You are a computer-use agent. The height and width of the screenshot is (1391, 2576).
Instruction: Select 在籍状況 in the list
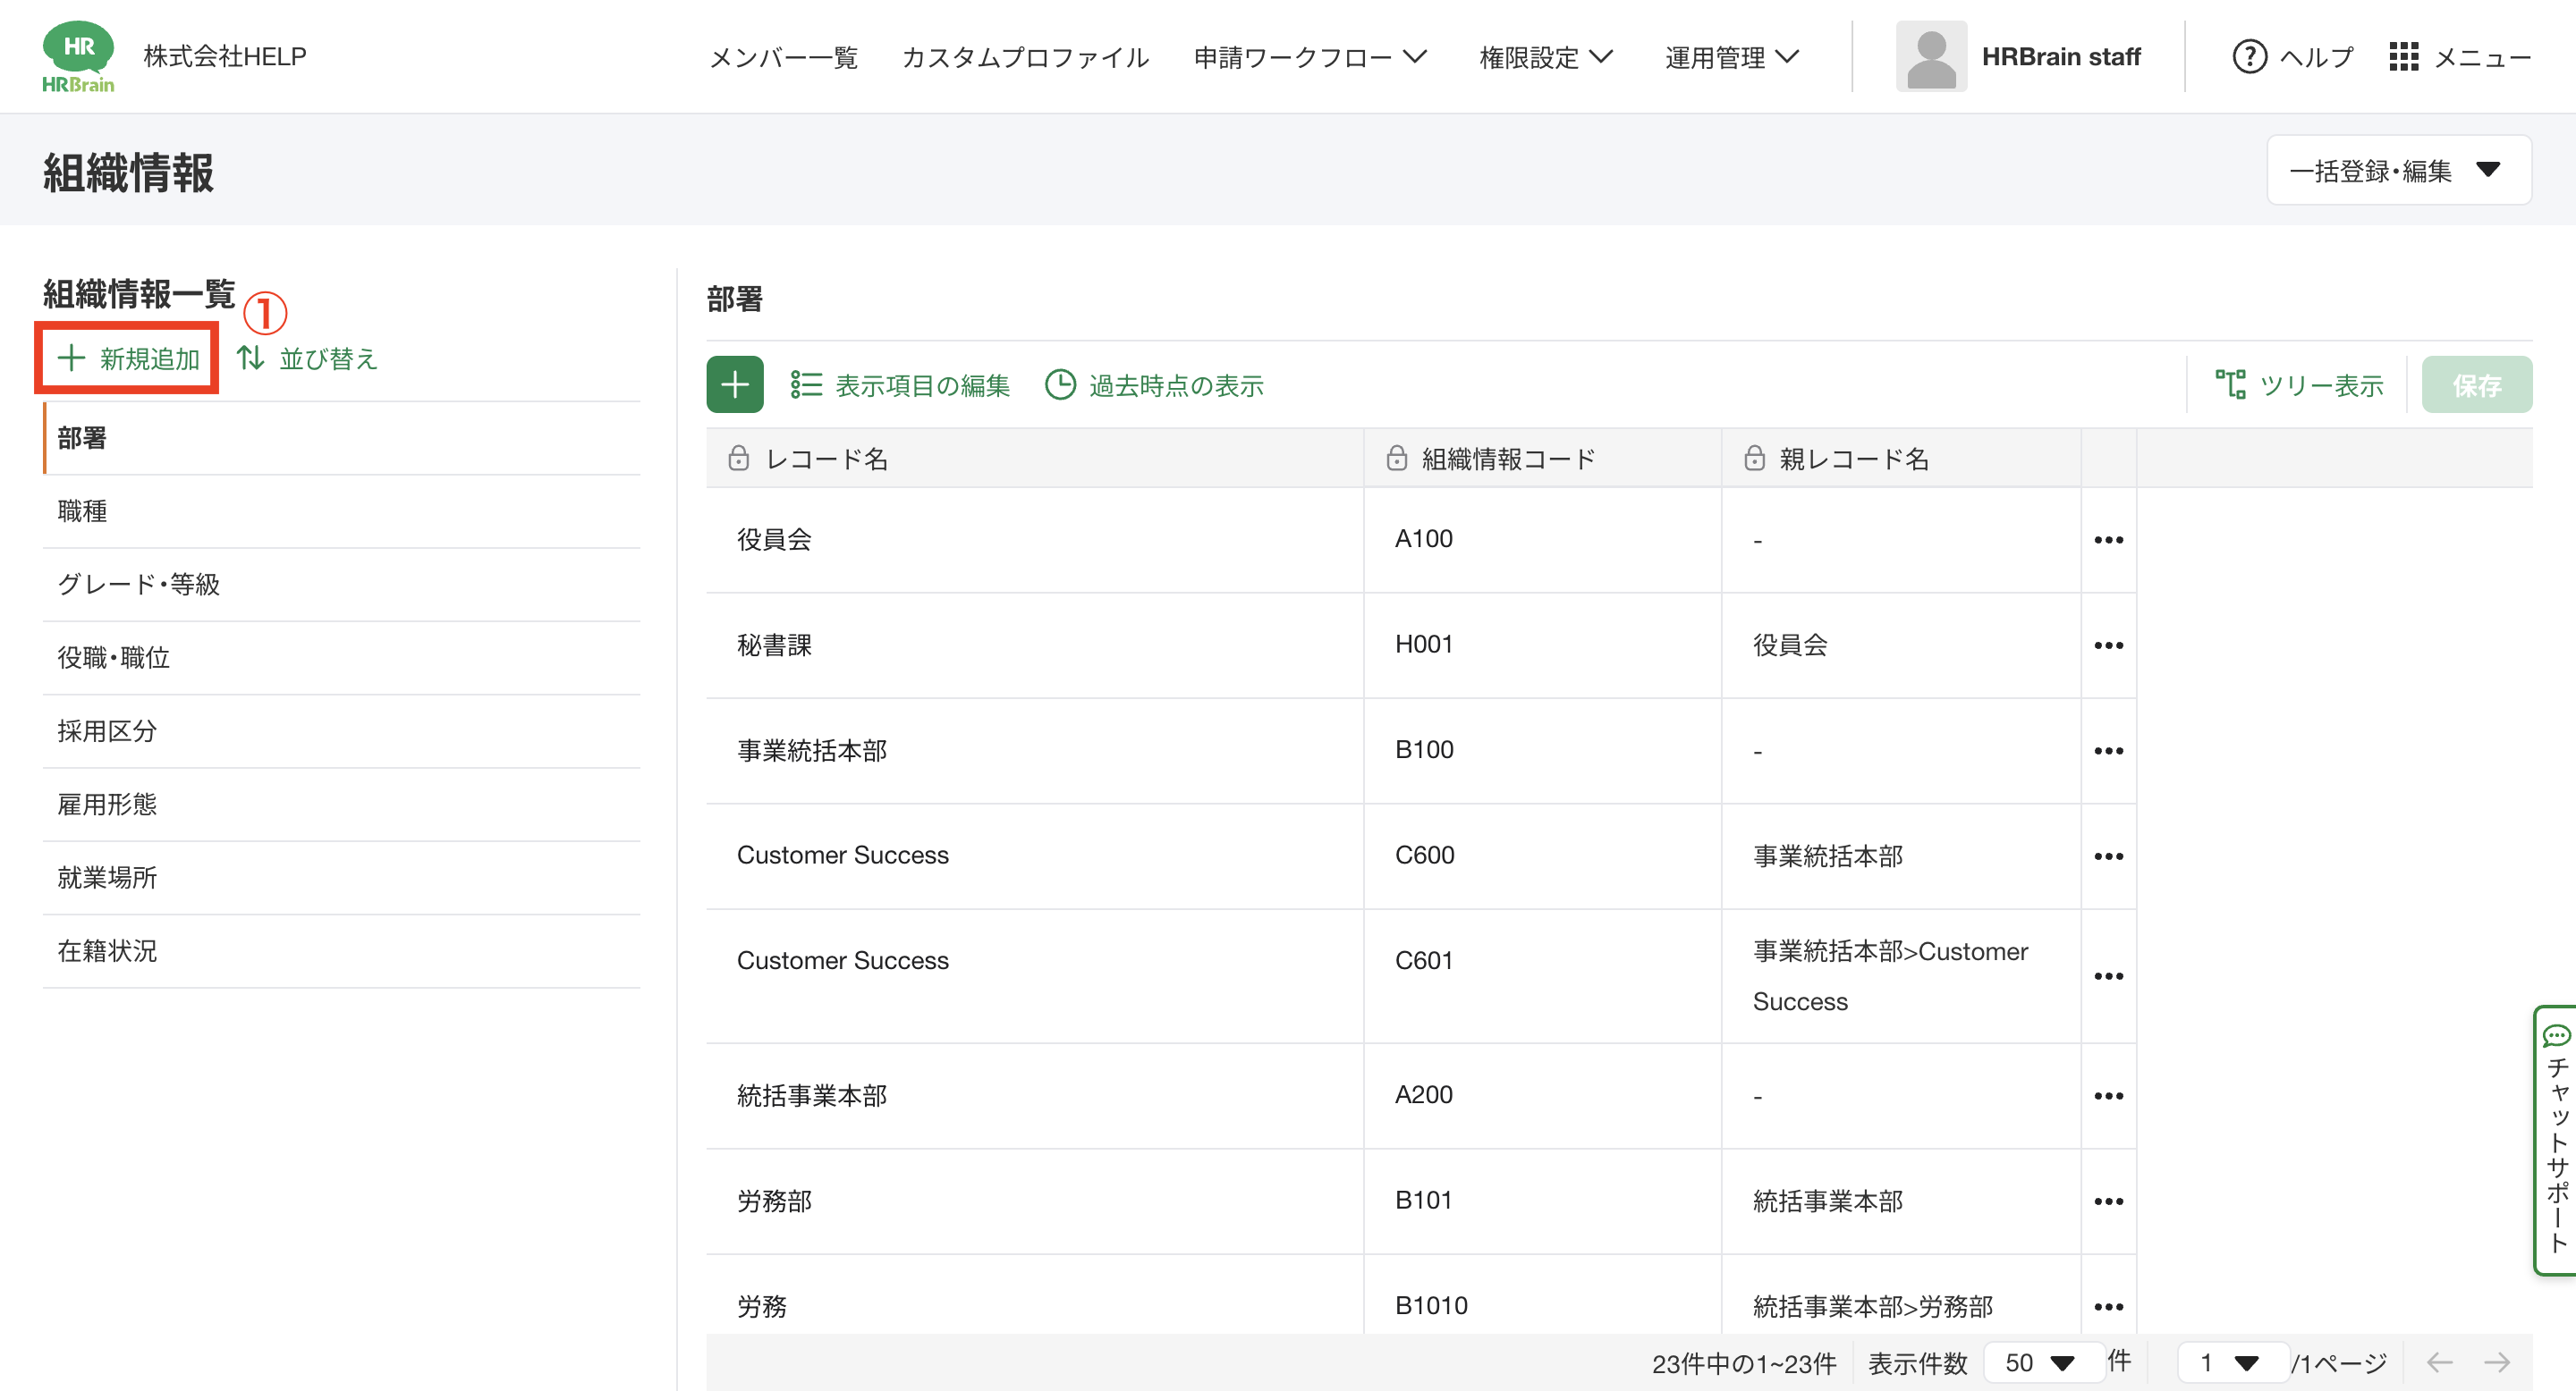pos(341,951)
